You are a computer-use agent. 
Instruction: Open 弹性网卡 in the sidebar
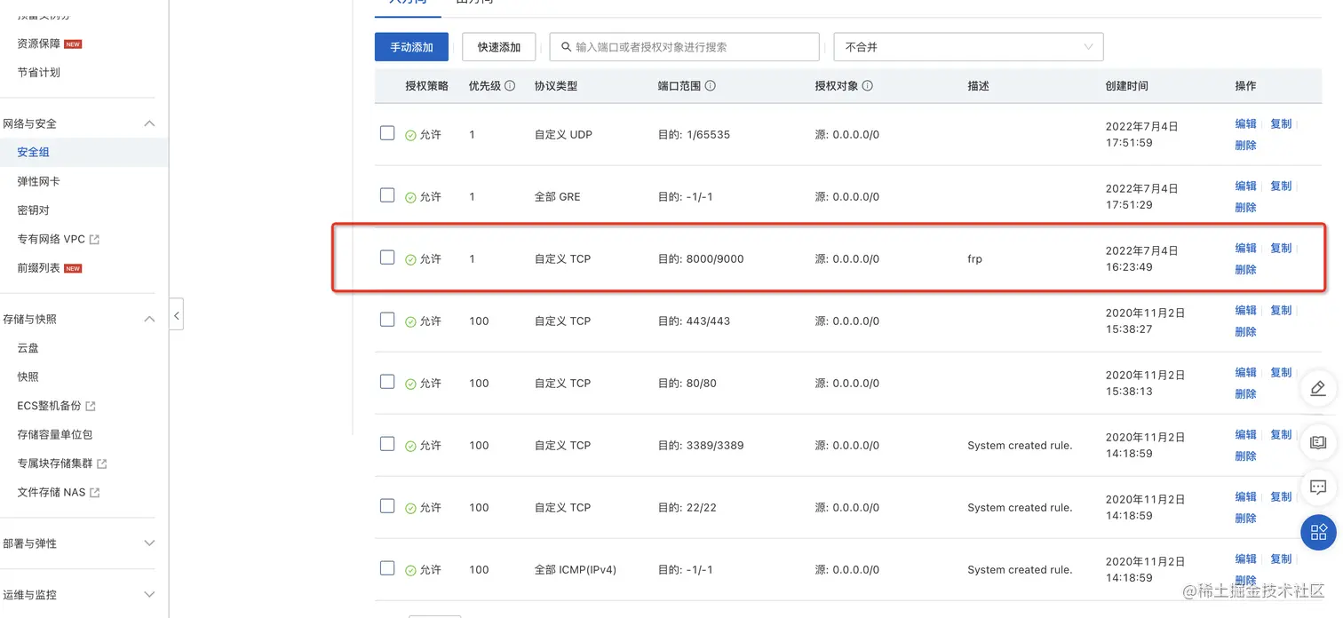coord(39,181)
